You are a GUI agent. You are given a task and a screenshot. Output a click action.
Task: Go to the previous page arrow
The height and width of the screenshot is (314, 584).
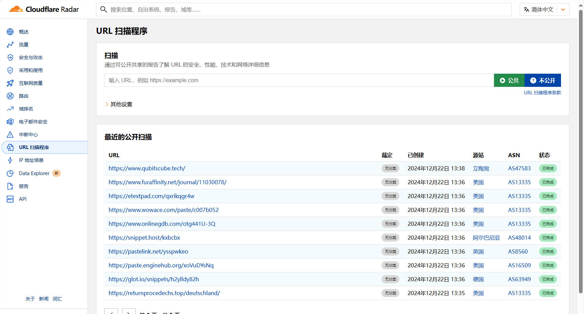tap(111, 311)
